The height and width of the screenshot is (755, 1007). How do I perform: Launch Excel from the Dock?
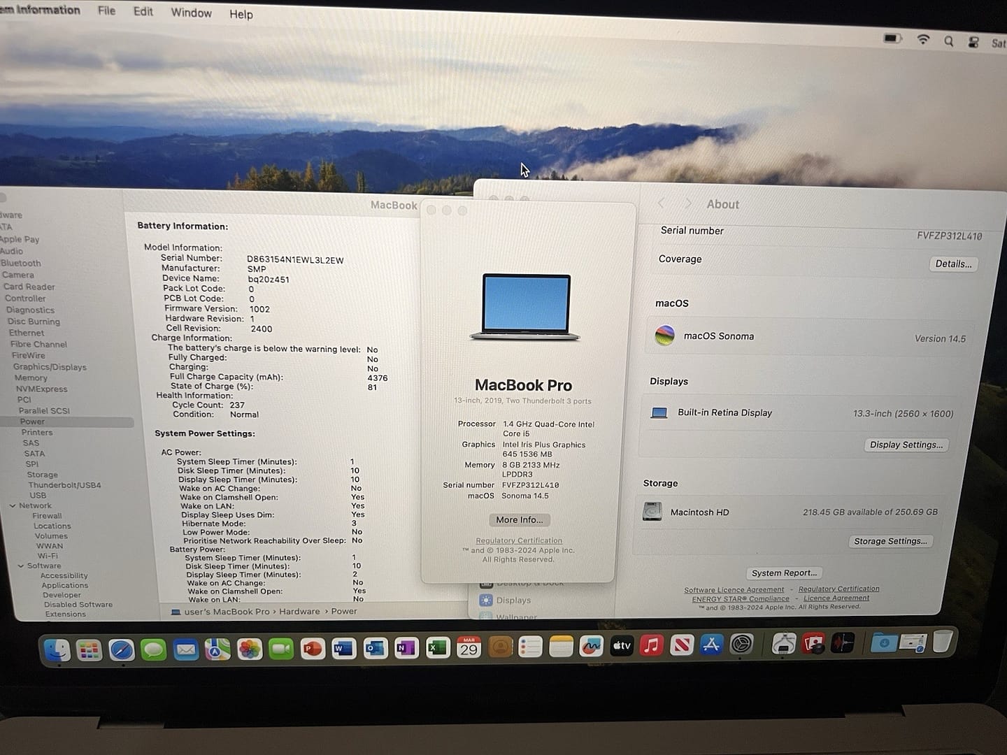tap(437, 648)
